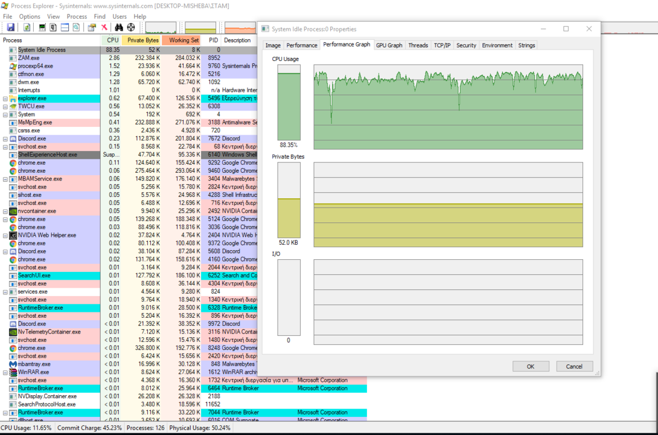Collapse the explorer.exe process tree
658x435 pixels.
click(5, 98)
